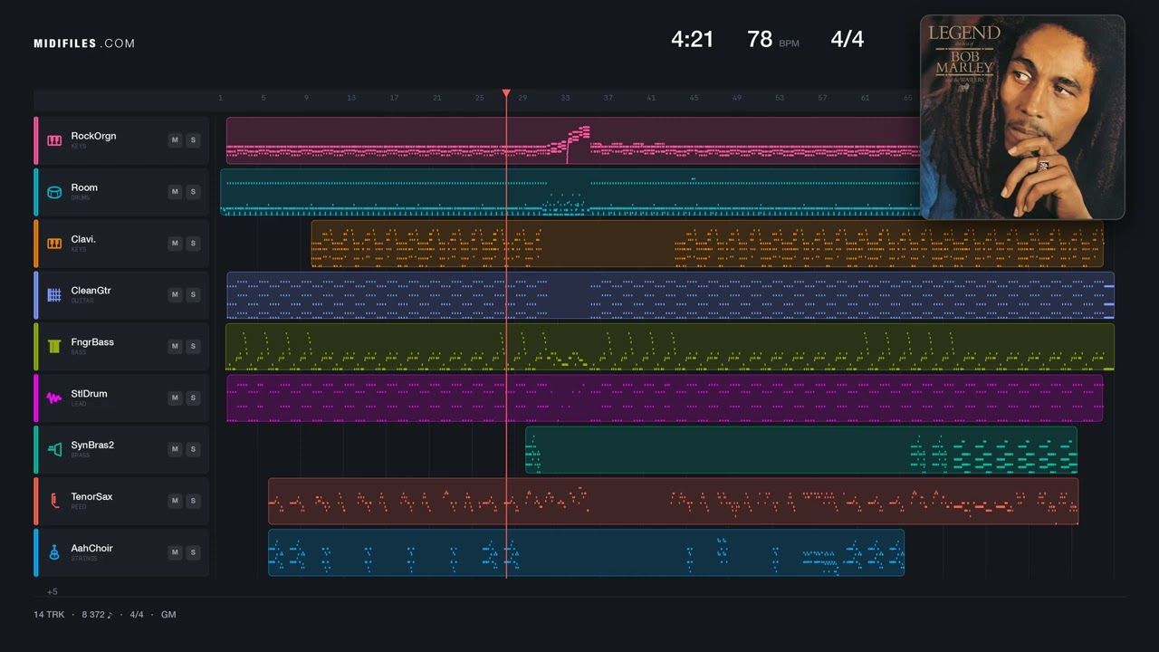Select the StlDrum track name
The width and height of the screenshot is (1159, 652).
click(89, 394)
